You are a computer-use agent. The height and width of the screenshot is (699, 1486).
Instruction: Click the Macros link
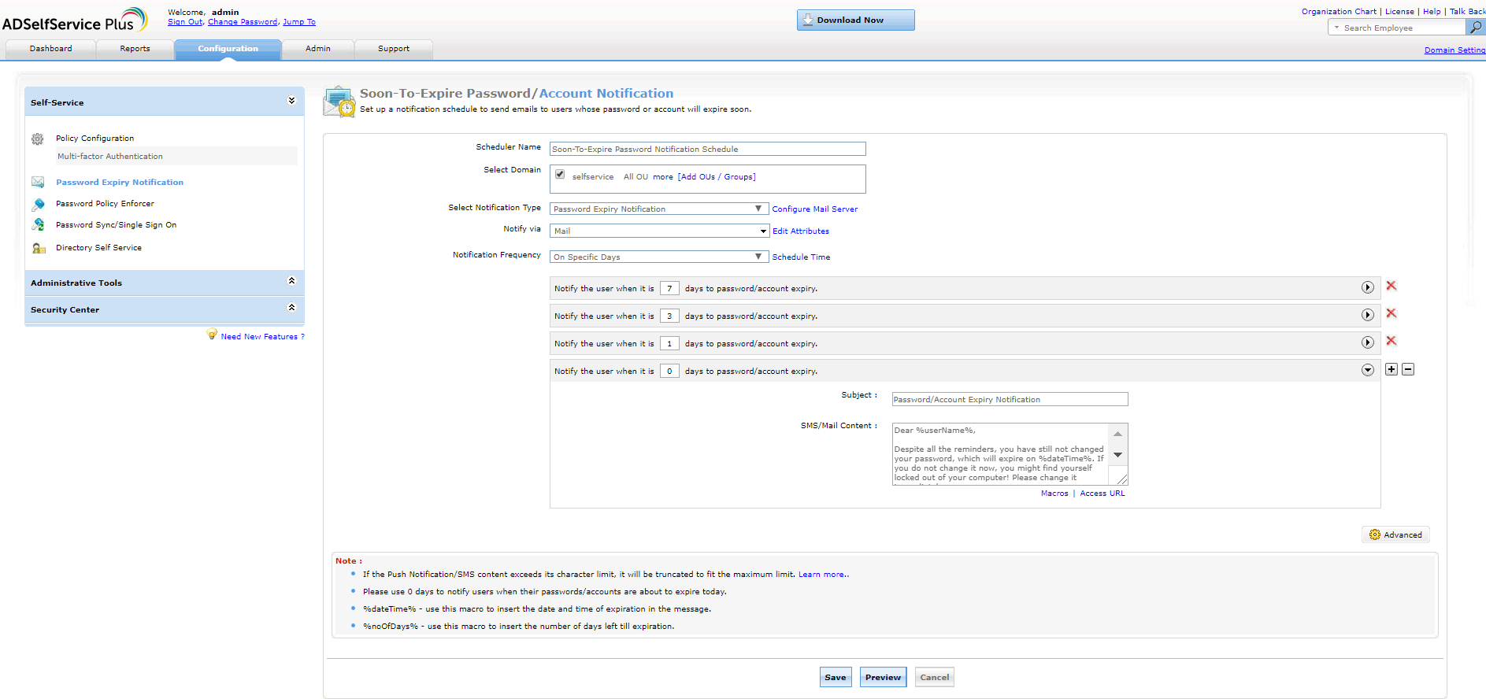(1054, 494)
